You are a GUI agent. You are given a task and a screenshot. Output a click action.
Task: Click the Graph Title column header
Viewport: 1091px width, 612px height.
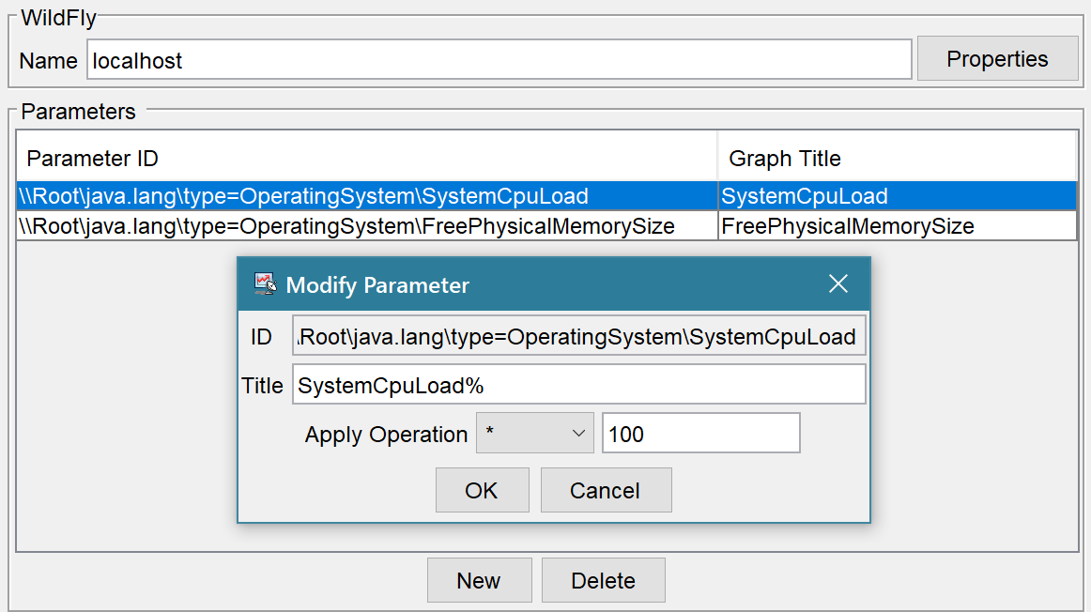coord(898,158)
